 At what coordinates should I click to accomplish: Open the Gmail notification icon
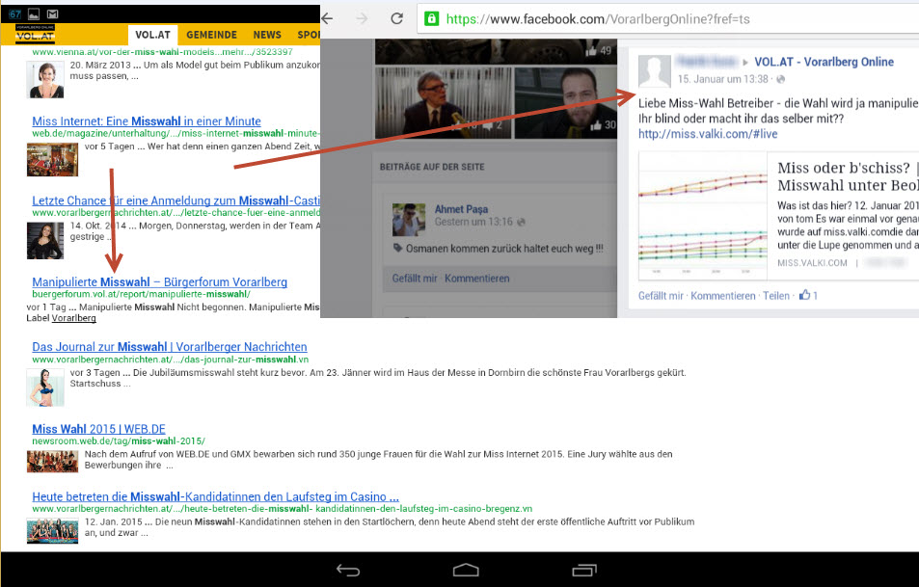pos(52,14)
